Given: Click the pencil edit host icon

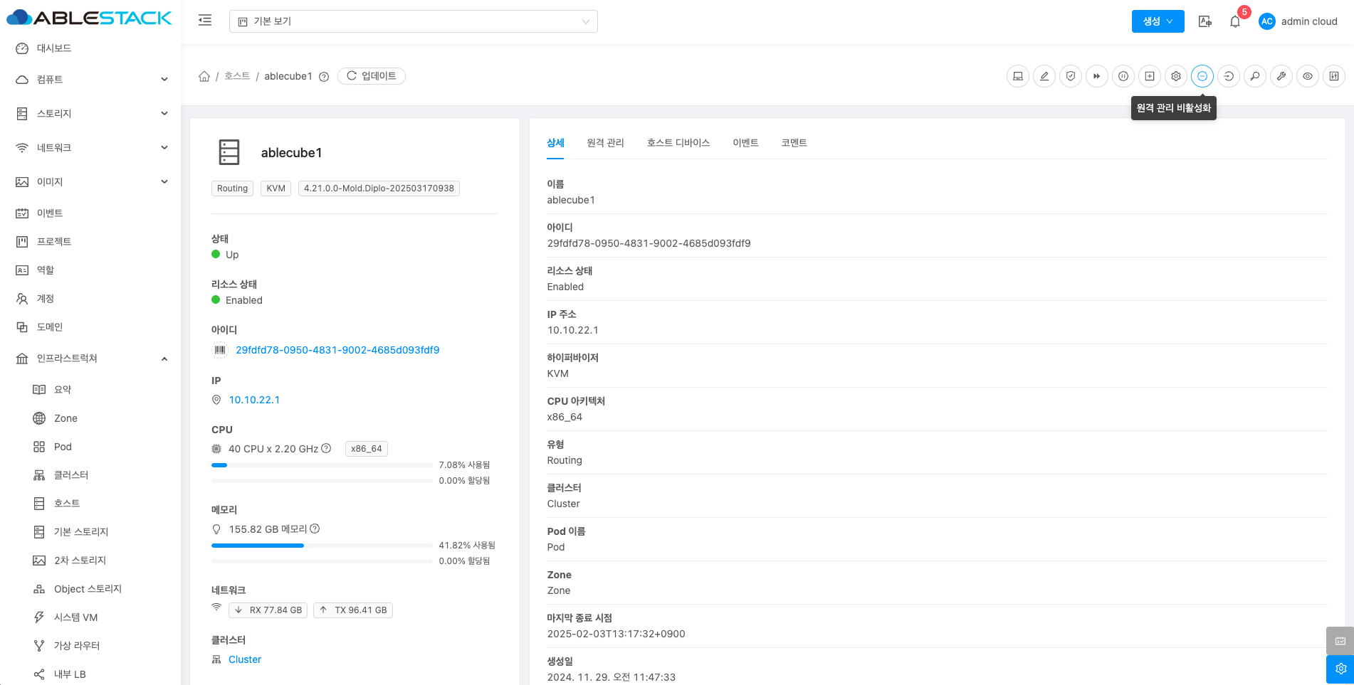Looking at the screenshot, I should click(1044, 76).
